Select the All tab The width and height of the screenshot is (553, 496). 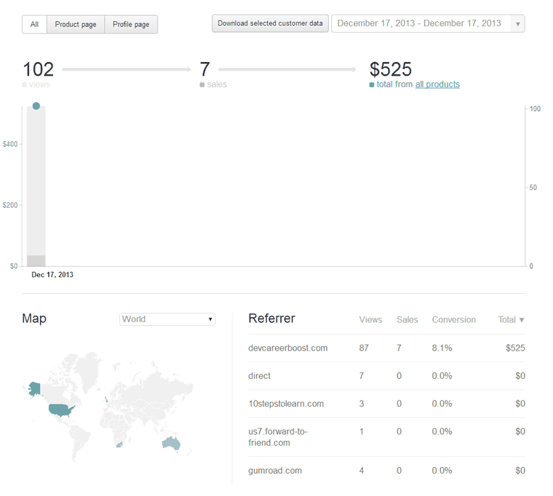(x=34, y=25)
